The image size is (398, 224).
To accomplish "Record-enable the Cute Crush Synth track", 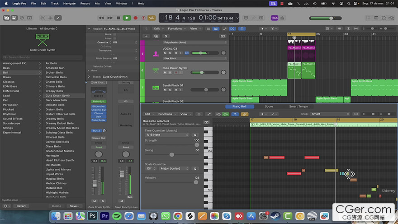I will pos(176,72).
